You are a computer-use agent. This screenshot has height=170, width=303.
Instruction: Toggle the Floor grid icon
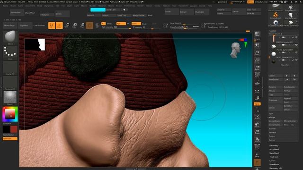click(x=257, y=83)
